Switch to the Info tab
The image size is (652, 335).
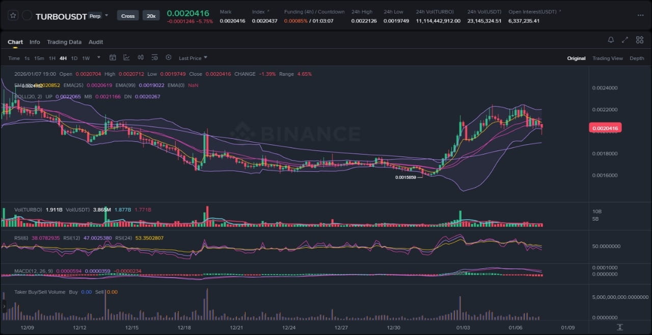pyautogui.click(x=35, y=42)
